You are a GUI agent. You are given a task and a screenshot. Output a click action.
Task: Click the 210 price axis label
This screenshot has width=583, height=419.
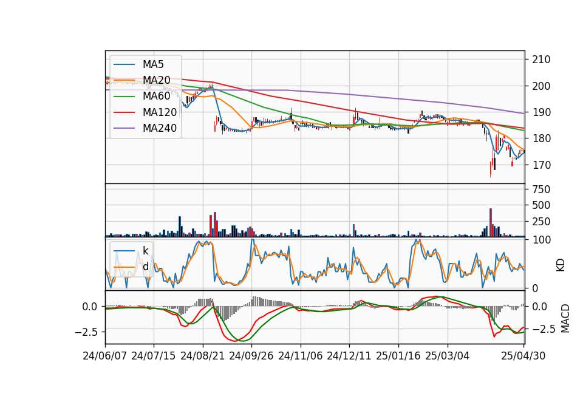pos(541,60)
